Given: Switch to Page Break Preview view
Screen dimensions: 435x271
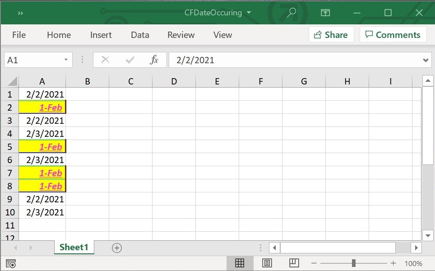Looking at the screenshot, I should tap(294, 263).
